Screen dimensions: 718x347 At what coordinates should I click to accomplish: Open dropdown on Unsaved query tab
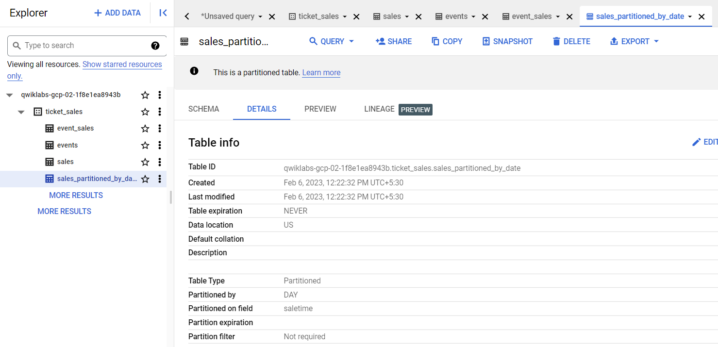tap(260, 17)
